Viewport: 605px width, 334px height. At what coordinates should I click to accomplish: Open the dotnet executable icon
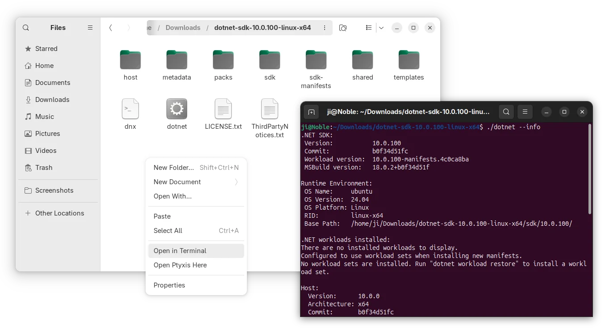click(x=177, y=109)
